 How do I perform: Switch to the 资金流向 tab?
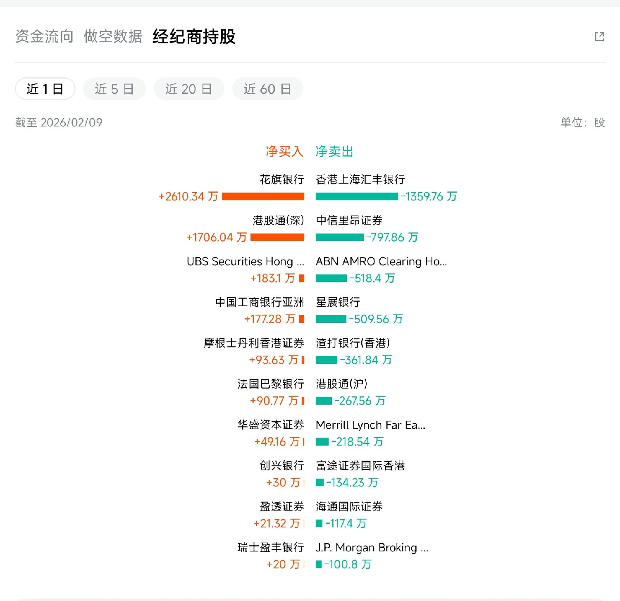44,37
